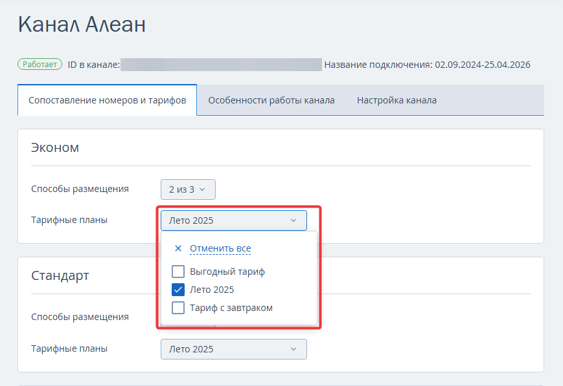563x386 pixels.
Task: Click the Тариф с завтраком option text
Action: tap(231, 308)
